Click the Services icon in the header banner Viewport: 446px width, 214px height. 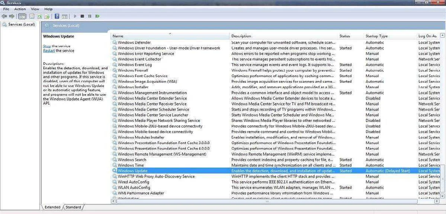[x=47, y=26]
